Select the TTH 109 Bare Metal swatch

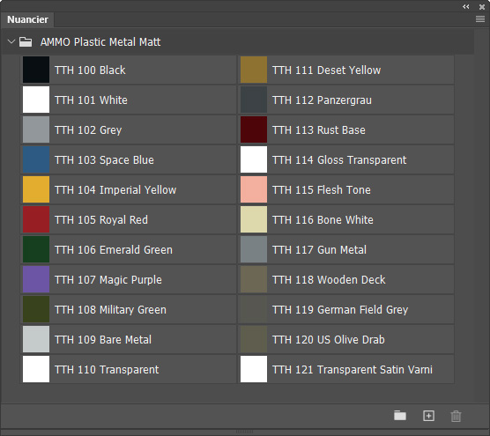pos(36,339)
